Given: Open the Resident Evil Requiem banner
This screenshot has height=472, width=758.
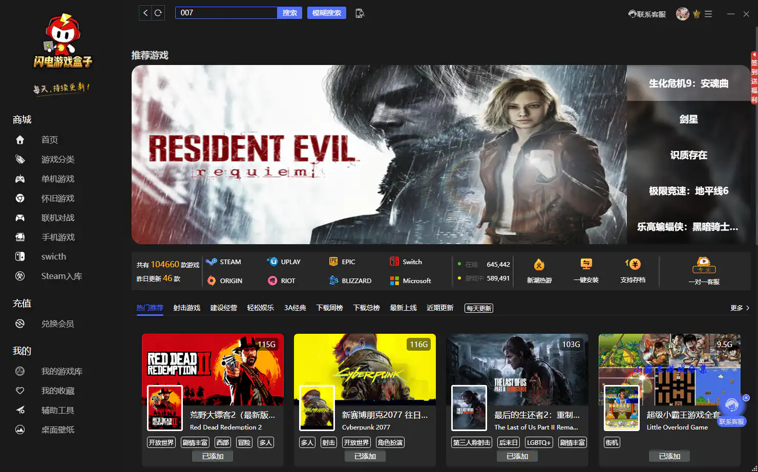Looking at the screenshot, I should tap(379, 155).
